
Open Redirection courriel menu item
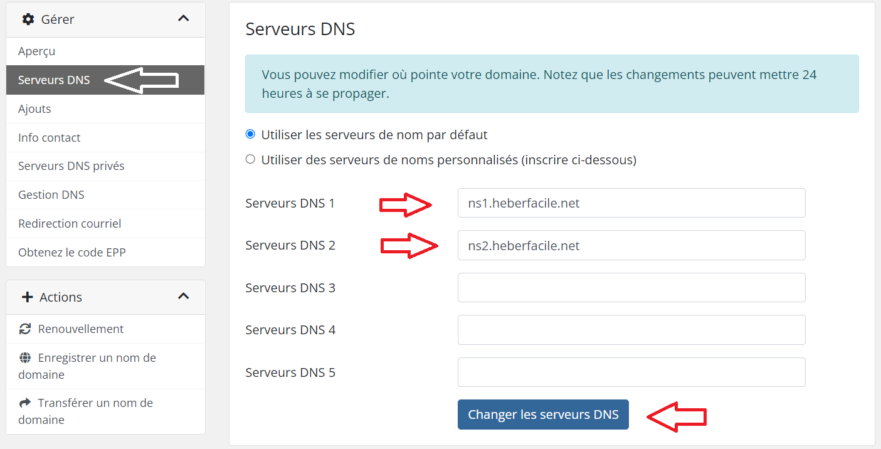tap(70, 224)
